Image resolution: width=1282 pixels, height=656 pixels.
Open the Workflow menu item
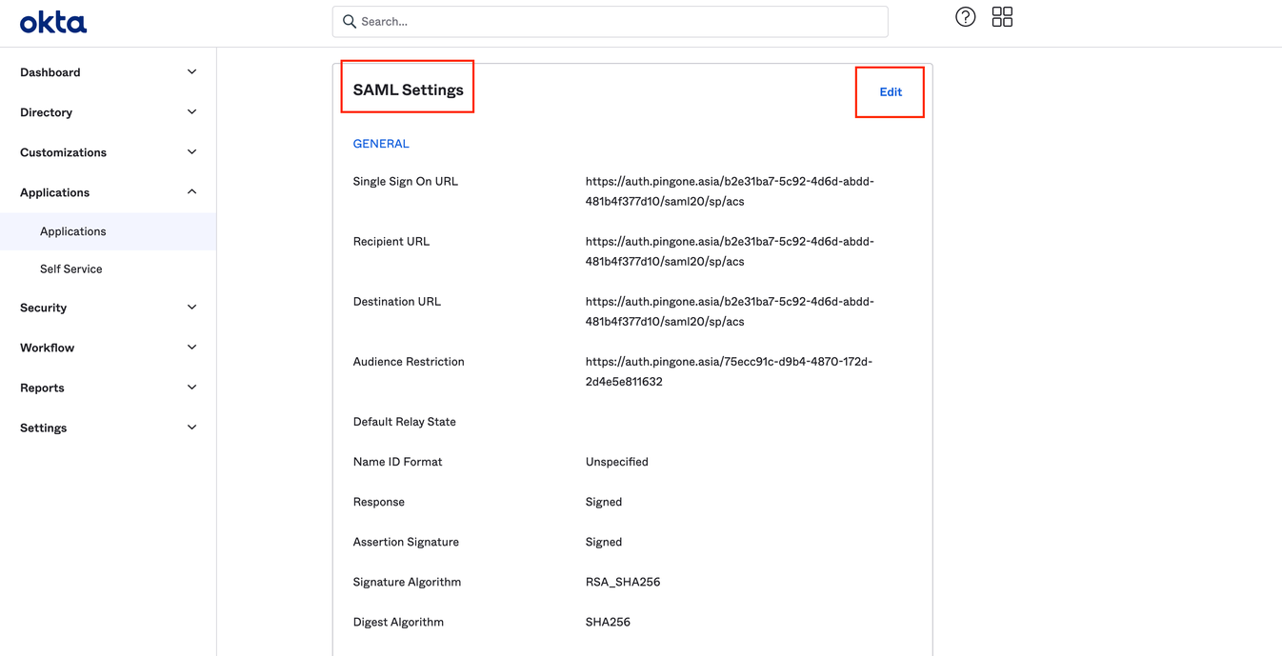point(48,348)
